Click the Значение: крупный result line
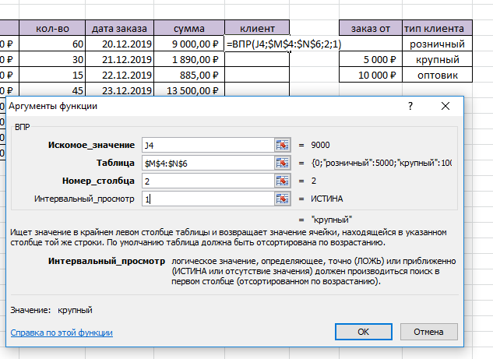The height and width of the screenshot is (359, 493). pos(51,310)
